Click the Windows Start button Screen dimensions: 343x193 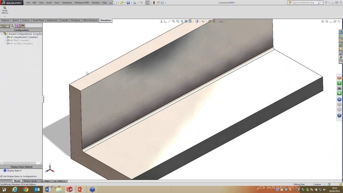[x=4, y=190]
